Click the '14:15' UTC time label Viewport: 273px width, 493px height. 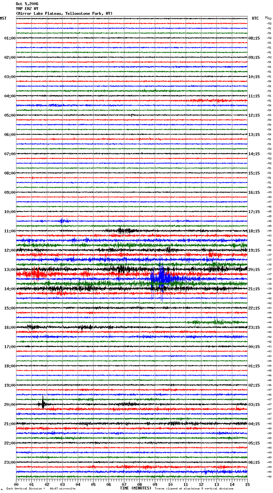tap(254, 154)
